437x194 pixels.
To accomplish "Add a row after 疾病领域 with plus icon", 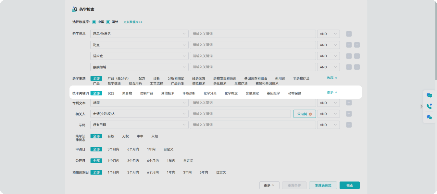I will point(349,67).
